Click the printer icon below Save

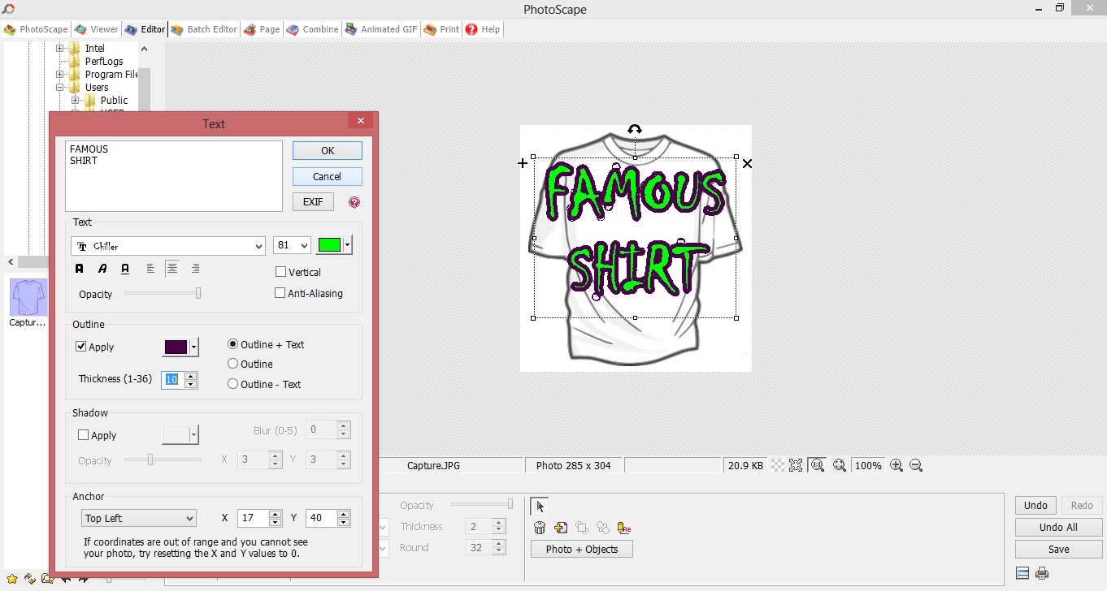pos(1042,574)
